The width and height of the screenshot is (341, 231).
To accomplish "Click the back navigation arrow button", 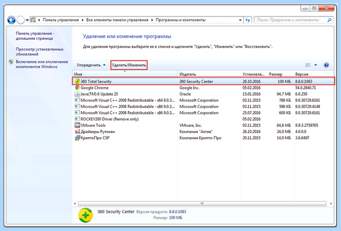I will point(11,20).
